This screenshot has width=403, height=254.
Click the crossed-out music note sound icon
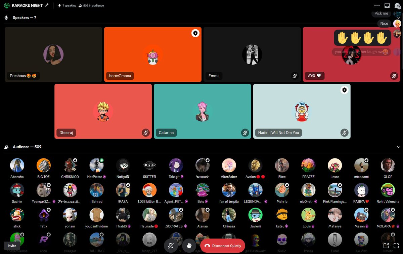171,246
